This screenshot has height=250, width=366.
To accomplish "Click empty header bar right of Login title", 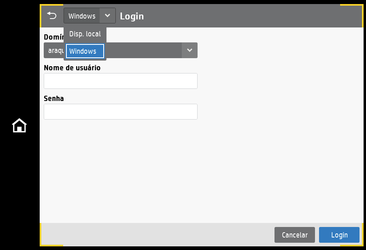I will pyautogui.click(x=243, y=16).
